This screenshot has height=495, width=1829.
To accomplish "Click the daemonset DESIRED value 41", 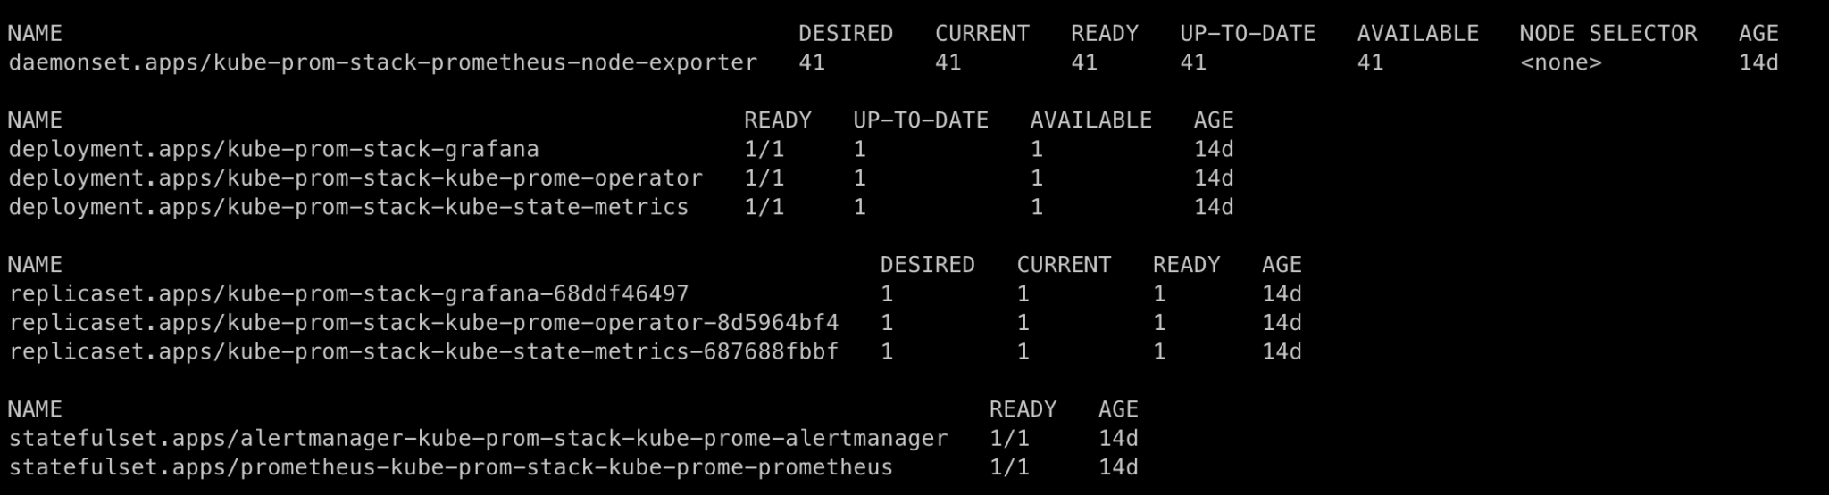I will point(812,63).
